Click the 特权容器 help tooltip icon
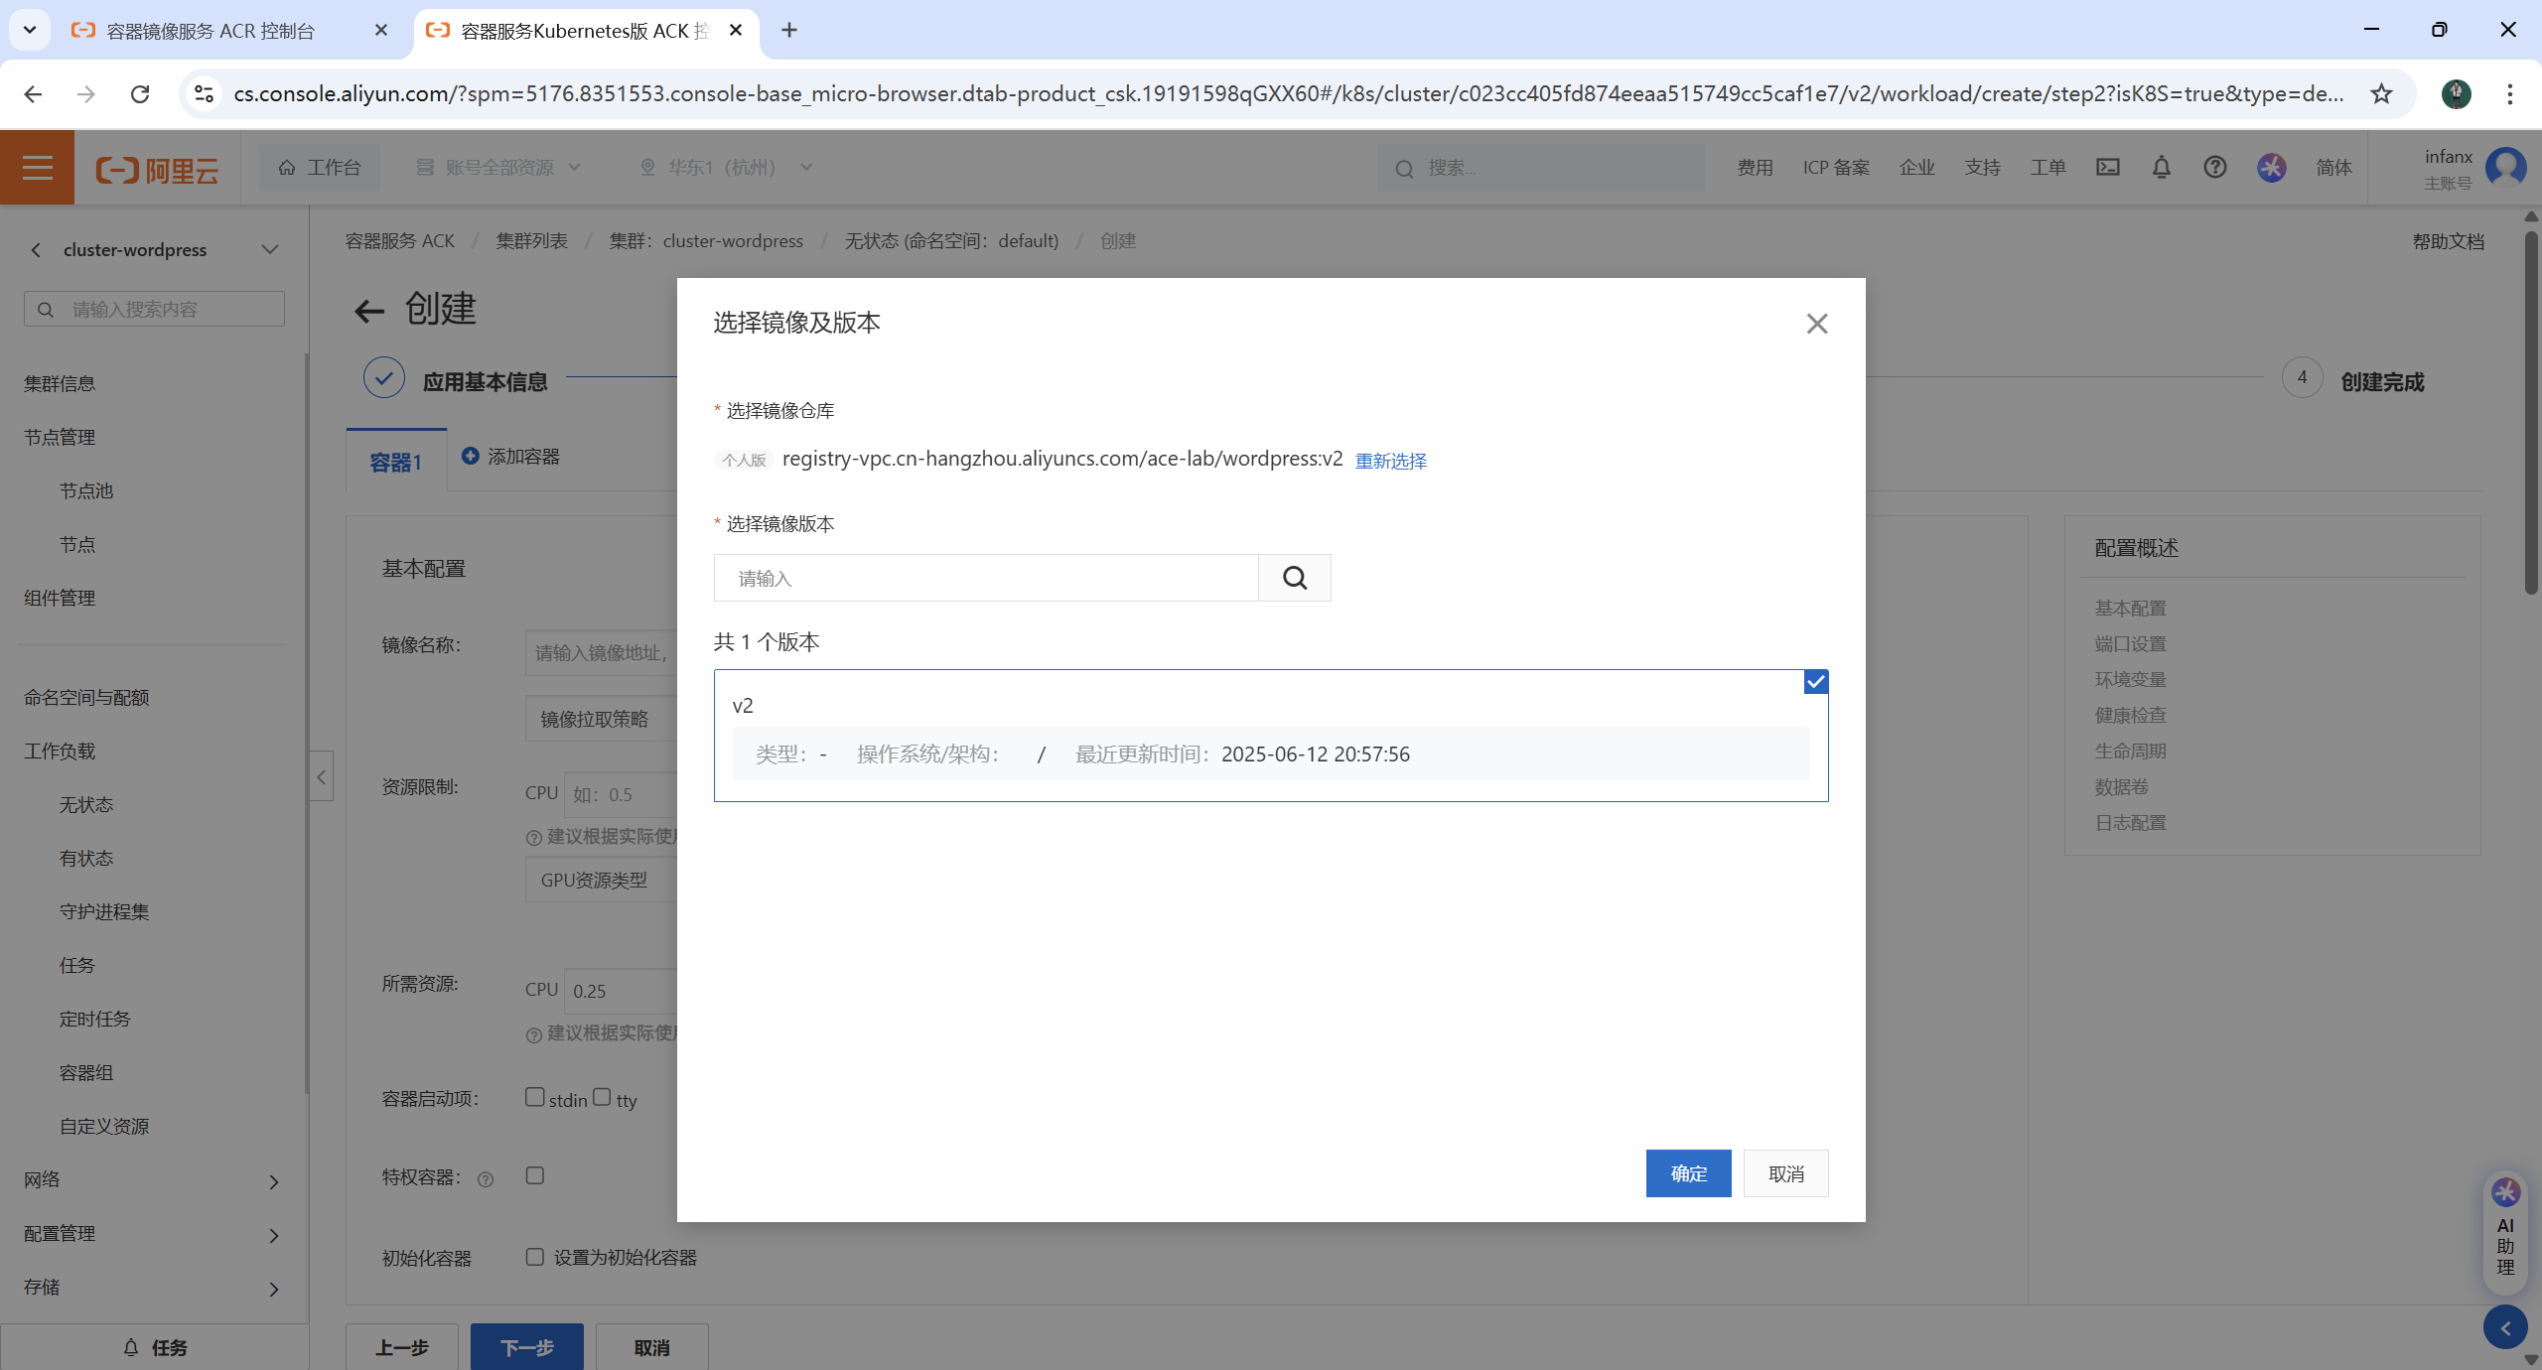The width and height of the screenshot is (2542, 1370). point(486,1179)
